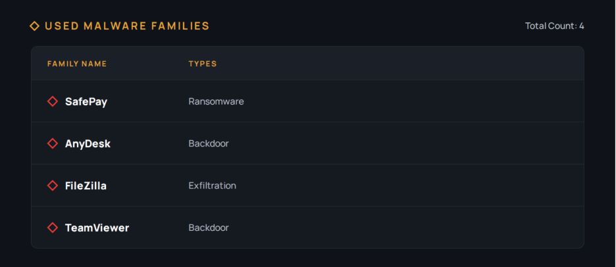This screenshot has width=616, height=267.
Task: Click the Family Name column header
Action: [77, 64]
